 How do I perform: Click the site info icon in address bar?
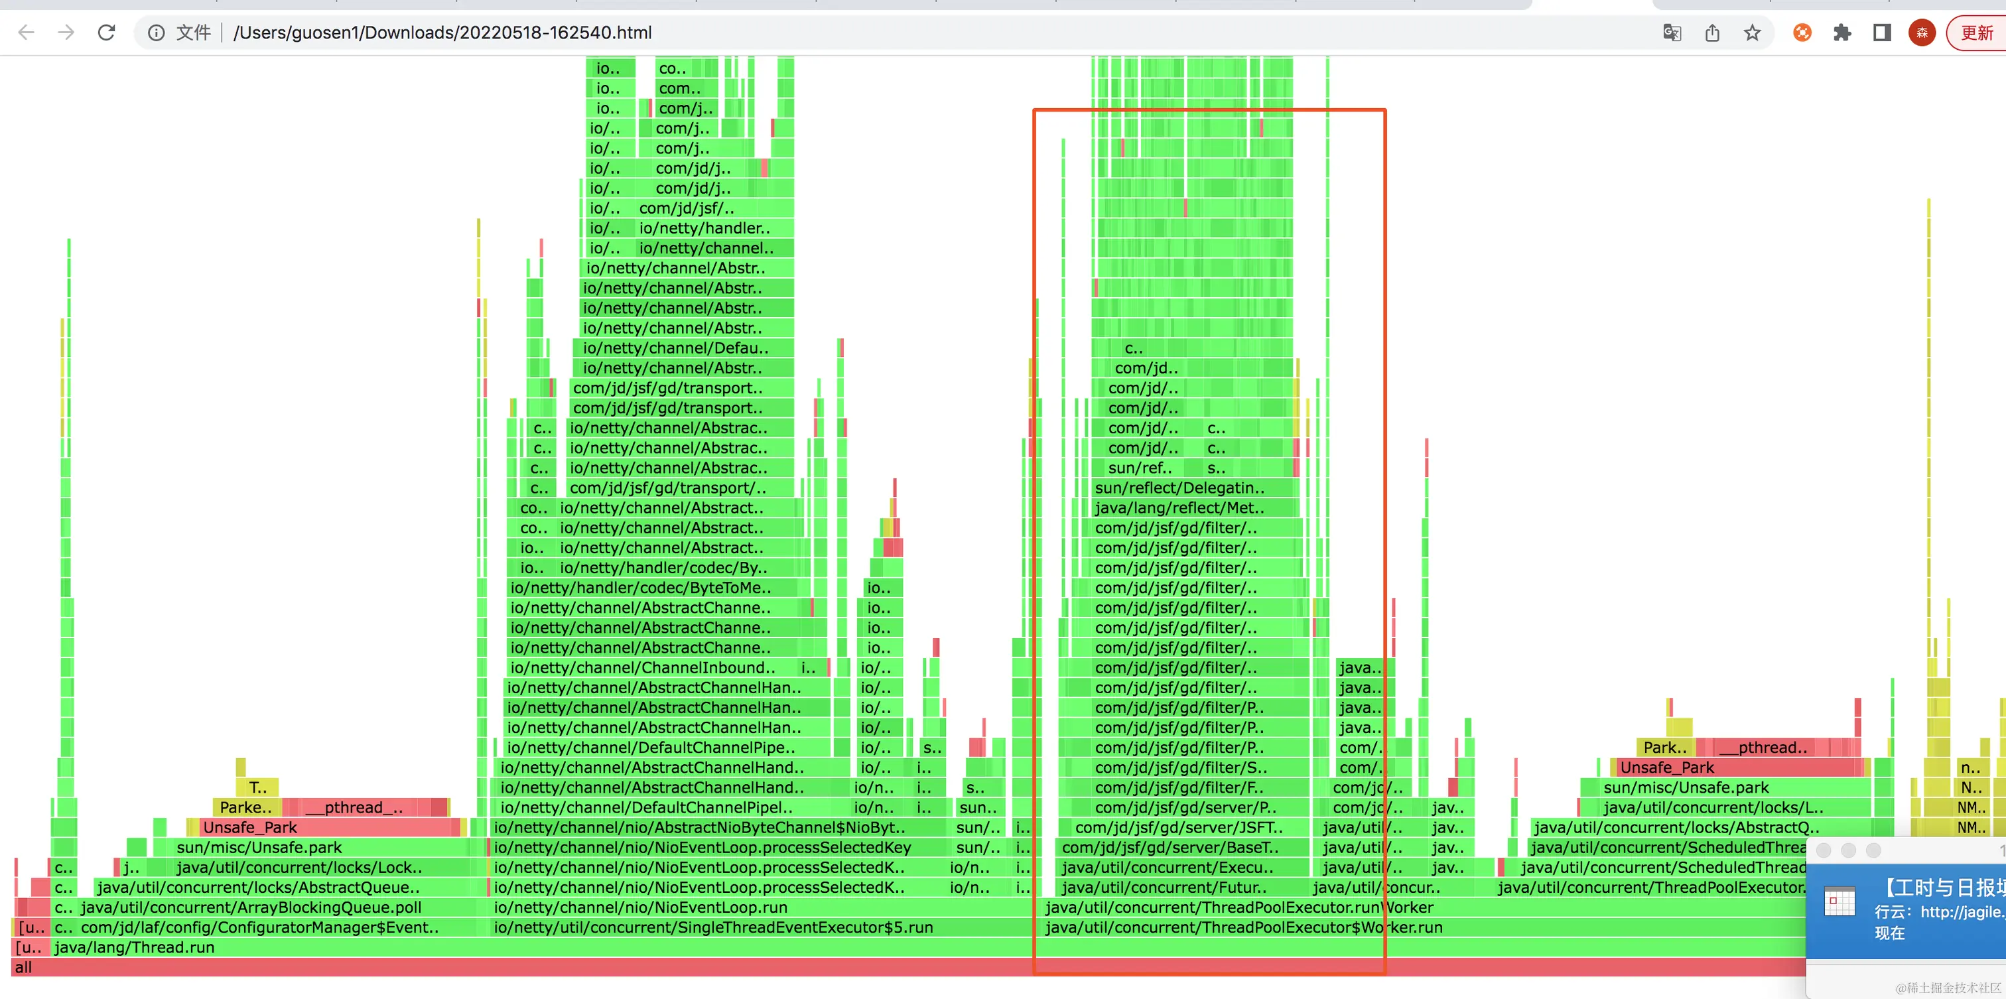click(156, 33)
